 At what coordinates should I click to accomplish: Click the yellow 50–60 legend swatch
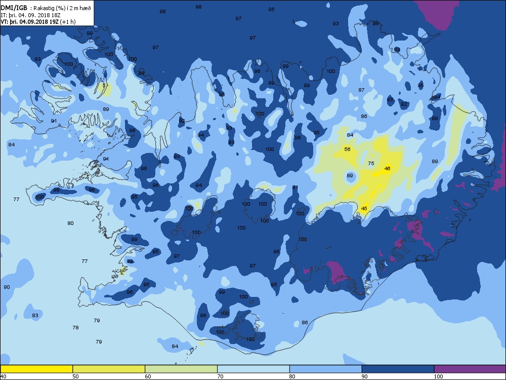pos(109,369)
